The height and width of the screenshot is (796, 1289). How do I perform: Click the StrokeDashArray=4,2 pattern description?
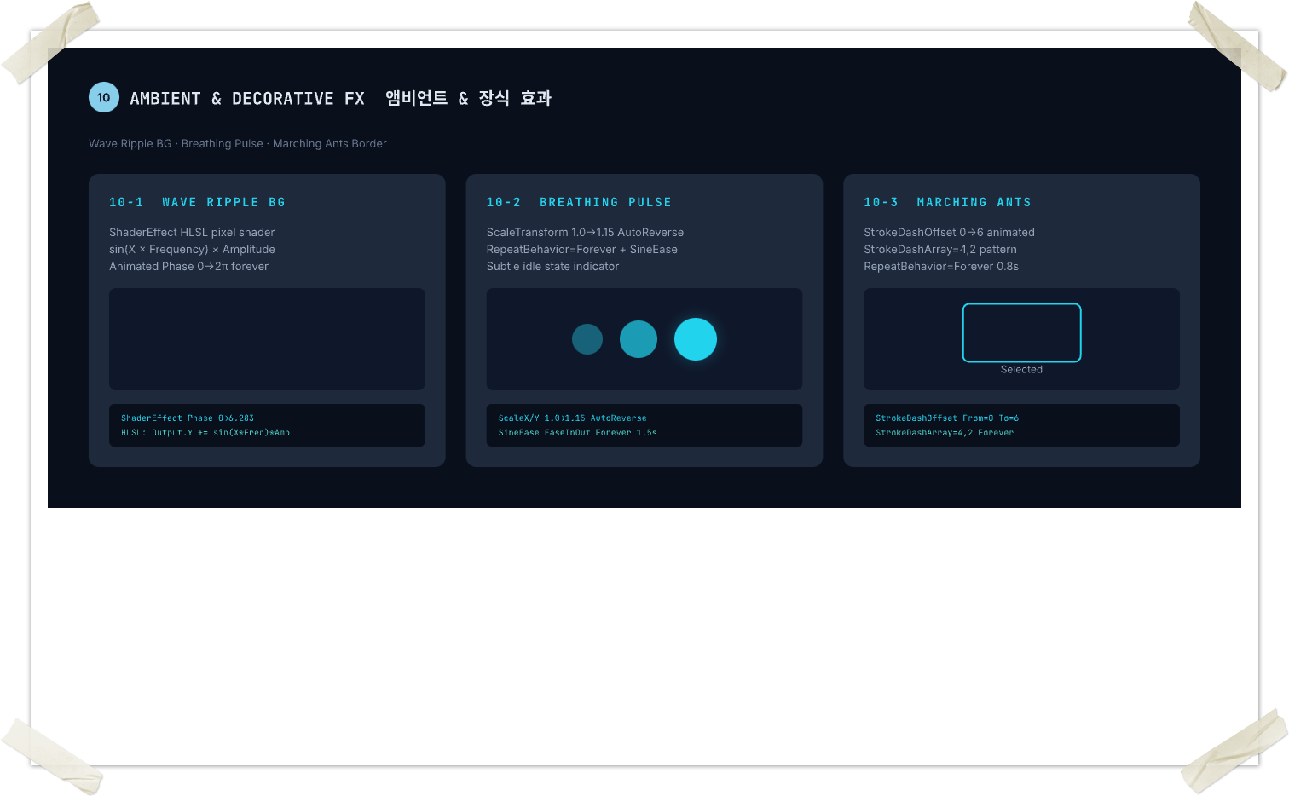(x=939, y=250)
